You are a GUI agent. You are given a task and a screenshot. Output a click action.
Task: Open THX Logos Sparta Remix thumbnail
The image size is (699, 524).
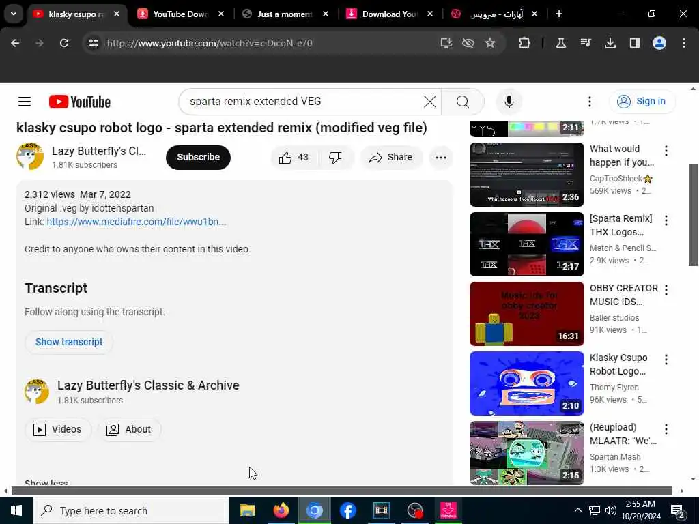pos(526,244)
